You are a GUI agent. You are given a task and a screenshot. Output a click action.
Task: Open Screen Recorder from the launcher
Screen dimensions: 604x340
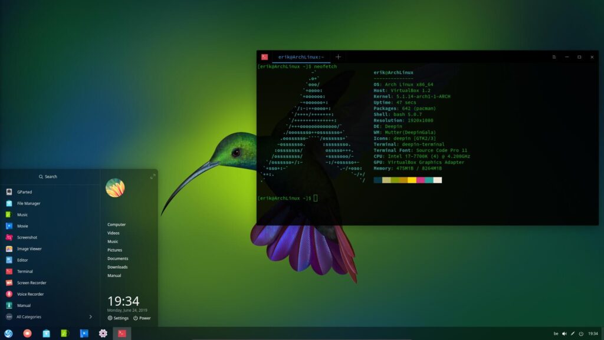[24, 283]
